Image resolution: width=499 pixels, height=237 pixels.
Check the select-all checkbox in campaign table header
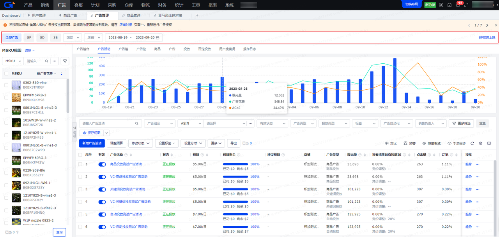coord(80,154)
